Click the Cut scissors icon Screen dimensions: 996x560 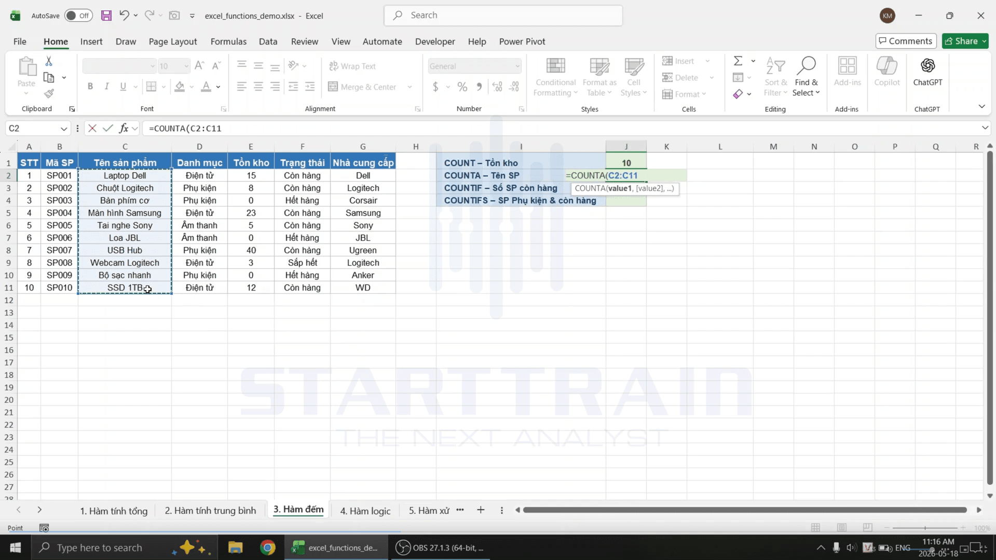(x=49, y=61)
